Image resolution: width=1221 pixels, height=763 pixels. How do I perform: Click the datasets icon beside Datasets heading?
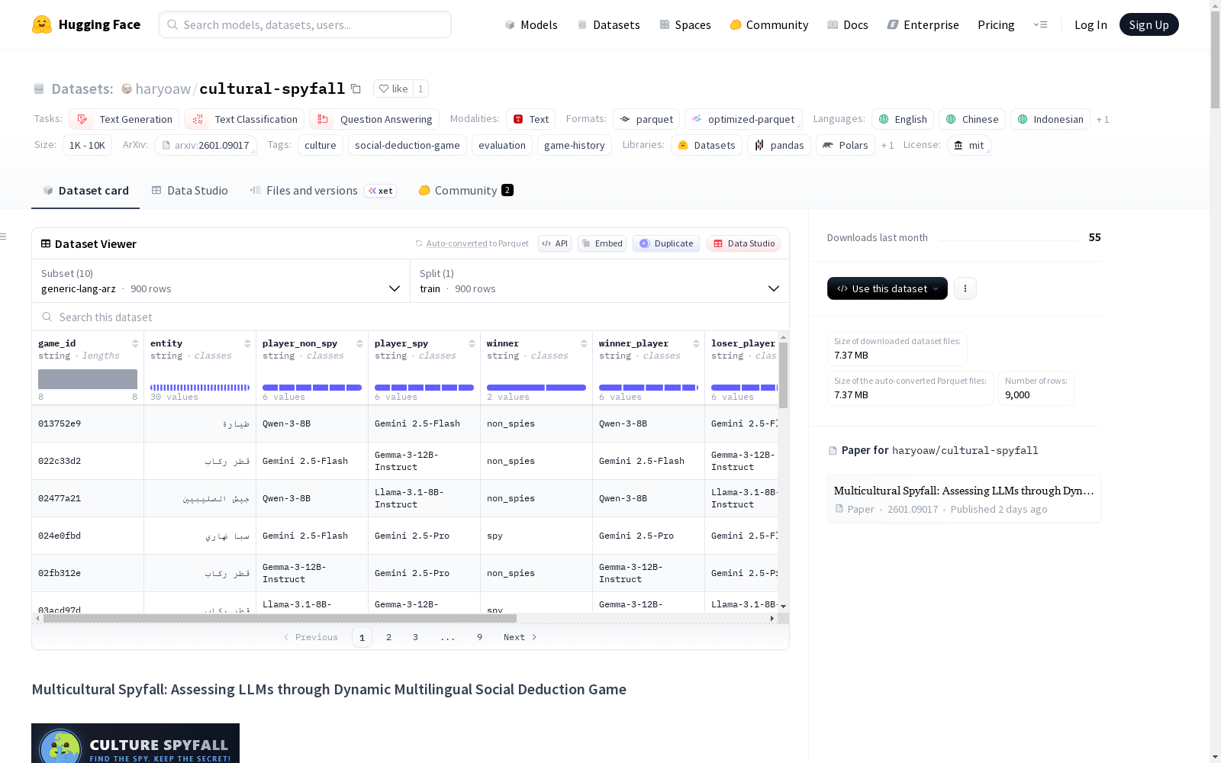39,89
